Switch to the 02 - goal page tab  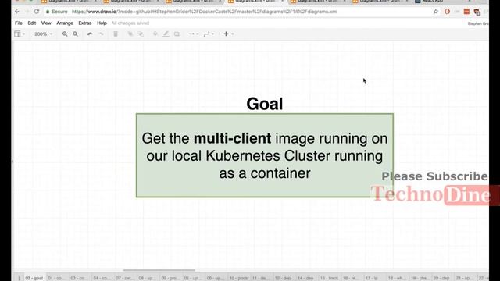[x=34, y=278]
